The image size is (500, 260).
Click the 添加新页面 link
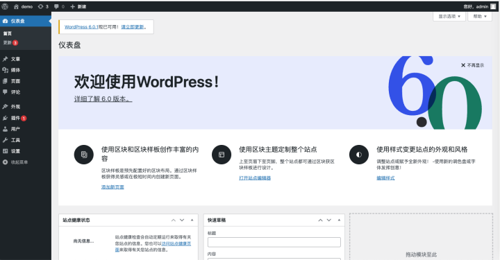pyautogui.click(x=112, y=187)
